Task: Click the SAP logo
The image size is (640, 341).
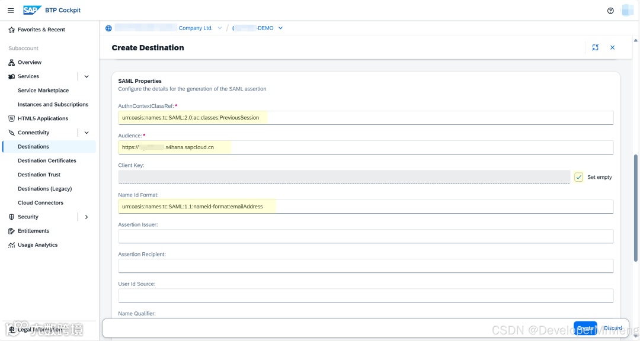Action: coord(31,10)
